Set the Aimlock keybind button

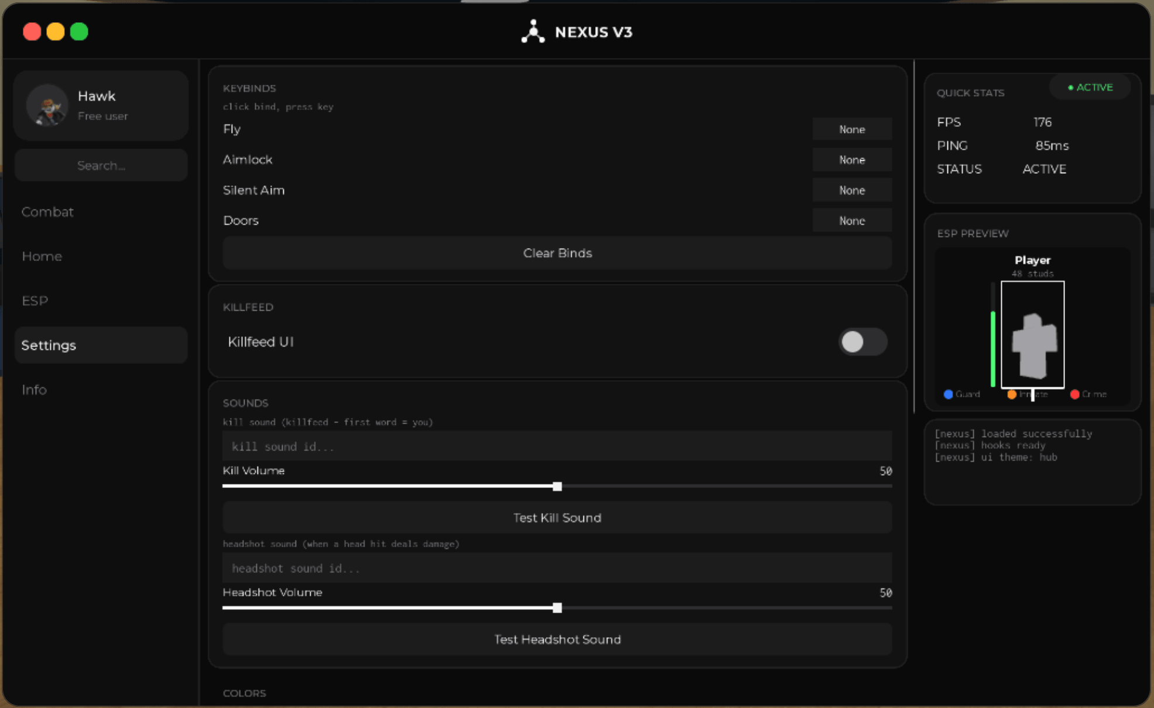[x=852, y=160]
